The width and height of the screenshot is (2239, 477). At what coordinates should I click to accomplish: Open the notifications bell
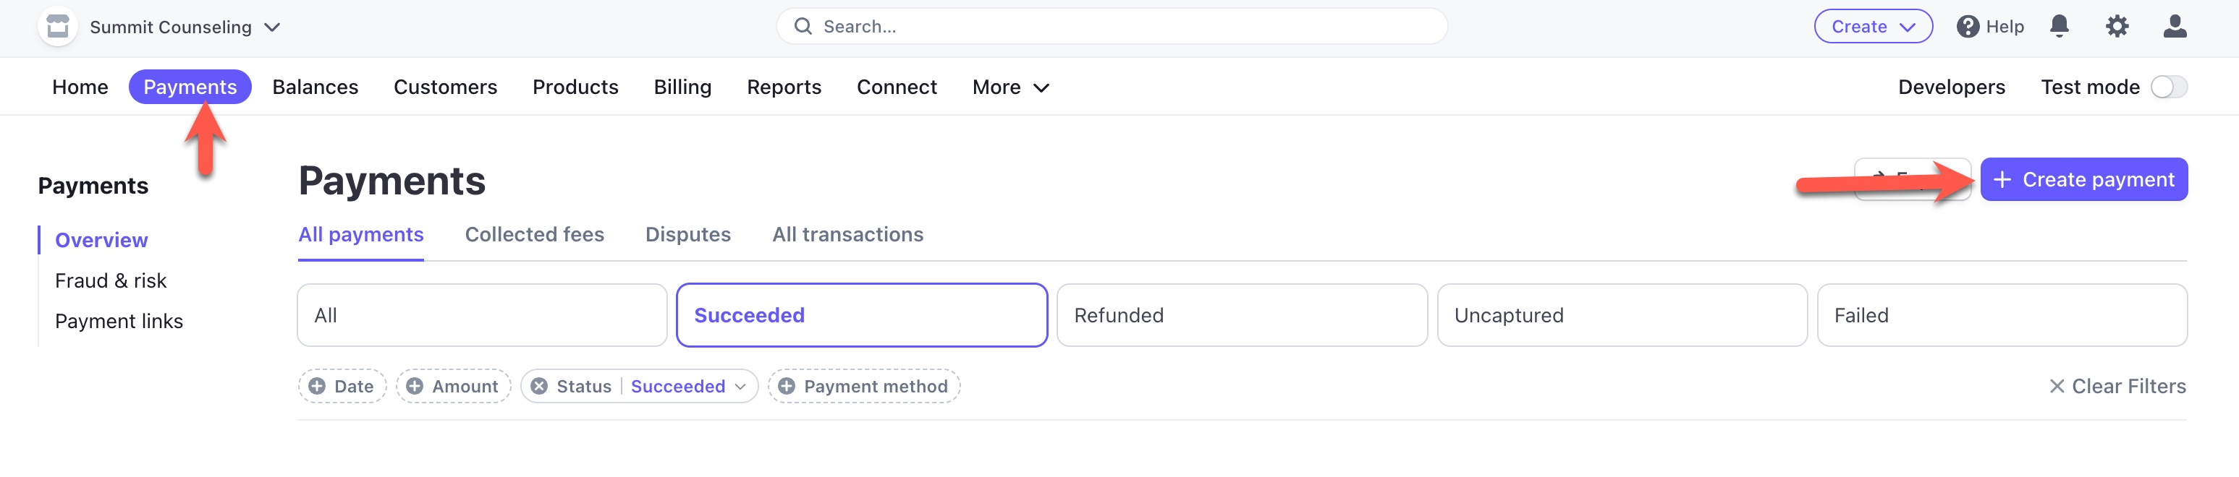pyautogui.click(x=2059, y=27)
